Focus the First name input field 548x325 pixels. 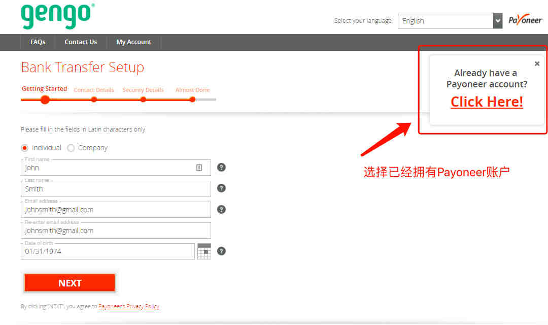tap(116, 168)
